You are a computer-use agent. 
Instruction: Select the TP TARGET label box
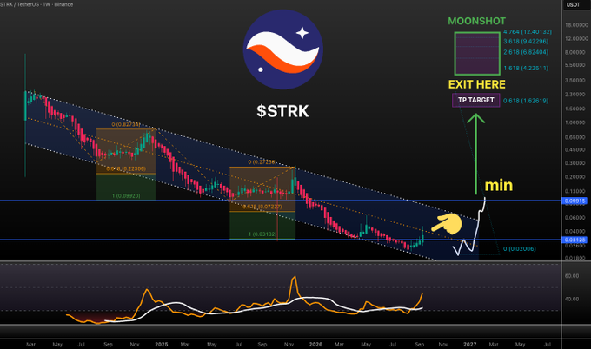[476, 100]
